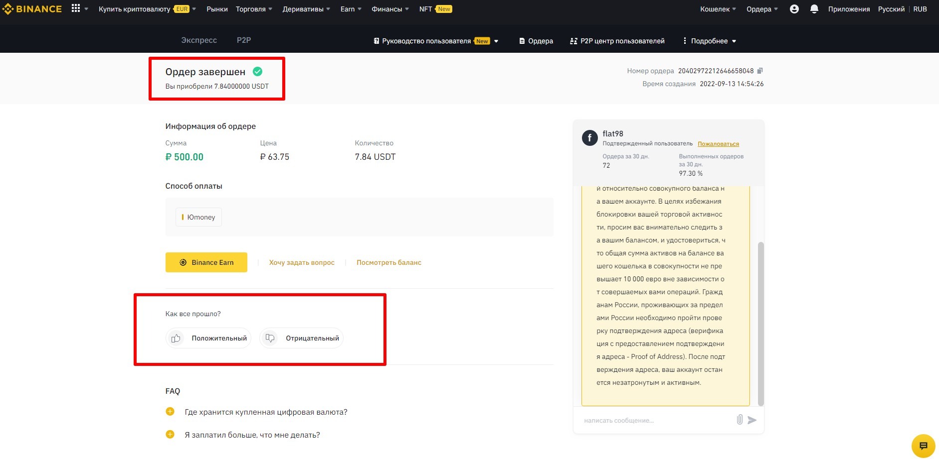Send the chat message with arrow icon
The width and height of the screenshot is (939, 459).
pyautogui.click(x=752, y=420)
